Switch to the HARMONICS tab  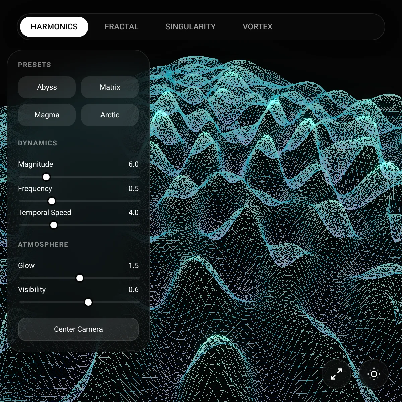[x=54, y=27]
